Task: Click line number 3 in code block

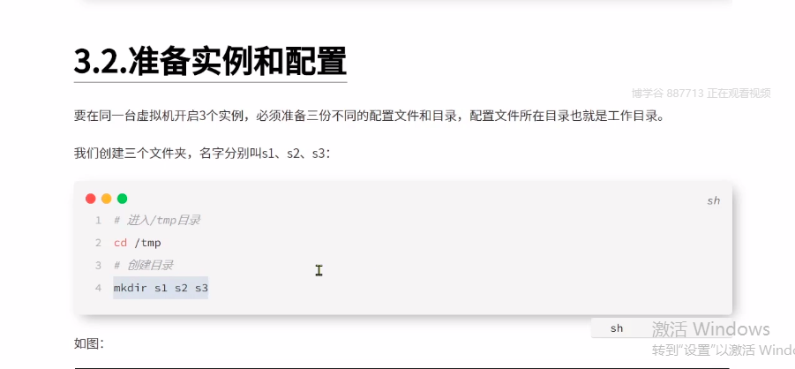Action: coord(98,265)
